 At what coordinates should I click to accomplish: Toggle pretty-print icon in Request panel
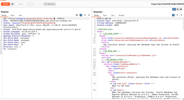coord(81,15)
